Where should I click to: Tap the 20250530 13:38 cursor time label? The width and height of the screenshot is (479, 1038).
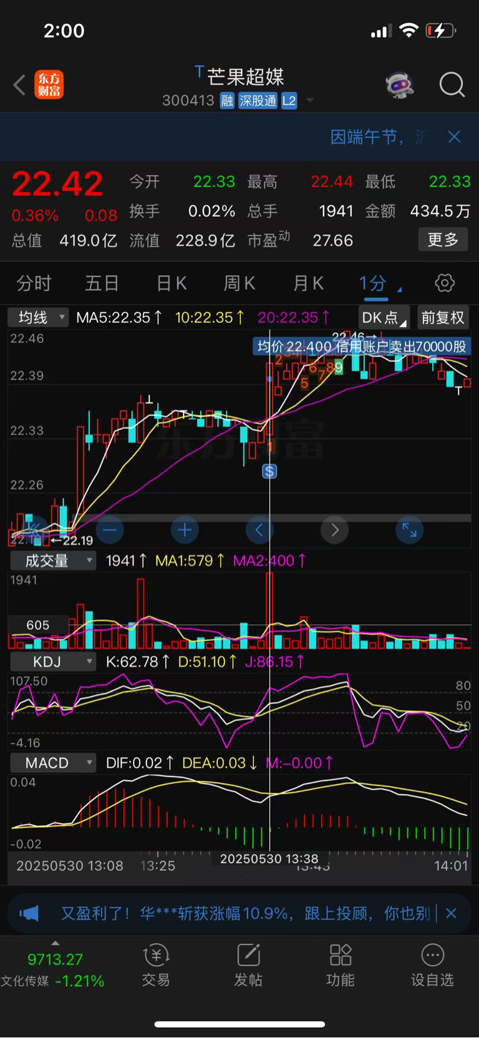coord(269,859)
